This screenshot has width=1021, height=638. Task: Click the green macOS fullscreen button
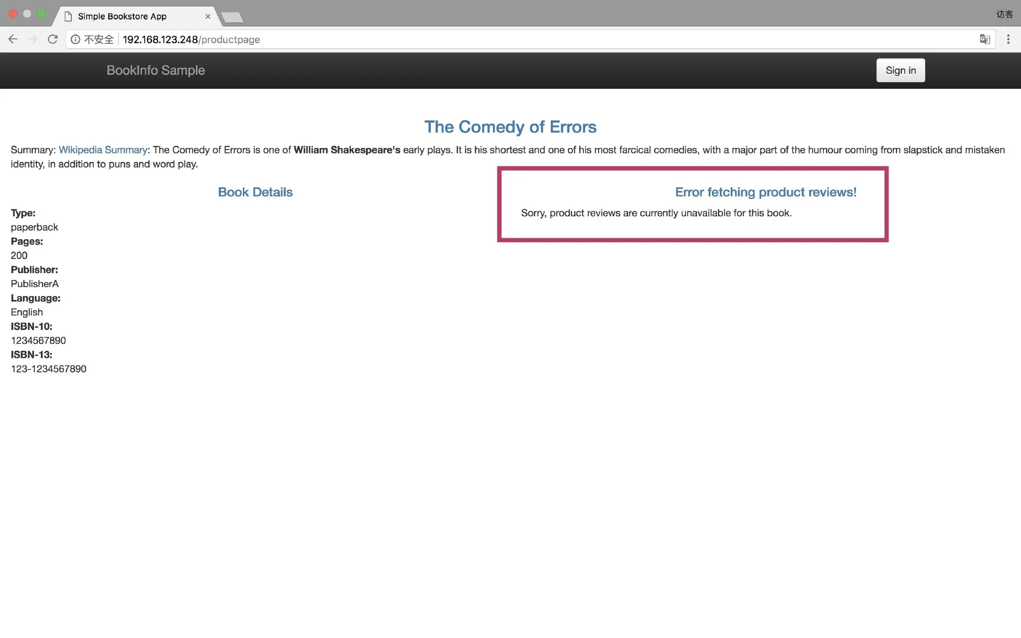coord(41,14)
